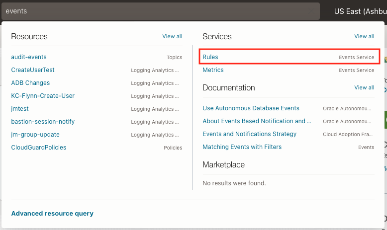Select the ADB Changes resource
Image resolution: width=387 pixels, height=230 pixels.
pyautogui.click(x=30, y=83)
